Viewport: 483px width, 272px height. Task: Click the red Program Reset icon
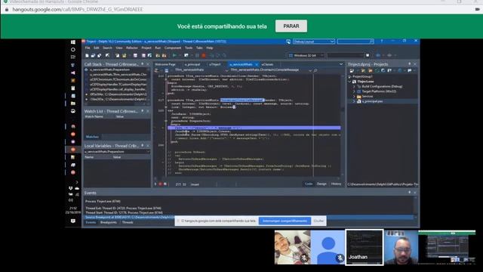[x=204, y=55]
